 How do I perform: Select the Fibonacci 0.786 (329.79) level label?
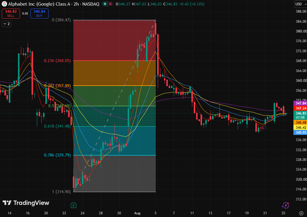pyautogui.click(x=57, y=155)
